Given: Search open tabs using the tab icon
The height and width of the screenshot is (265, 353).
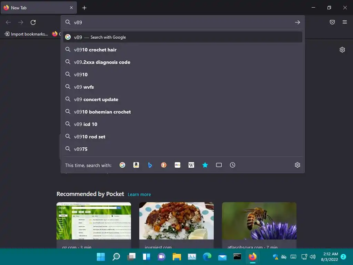Looking at the screenshot, I should tap(219, 165).
